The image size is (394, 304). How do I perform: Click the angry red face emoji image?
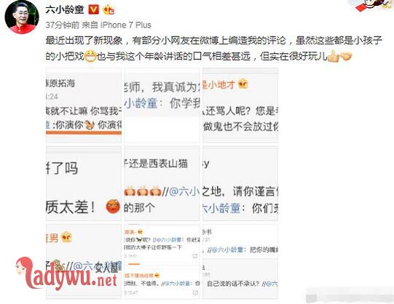click(113, 206)
